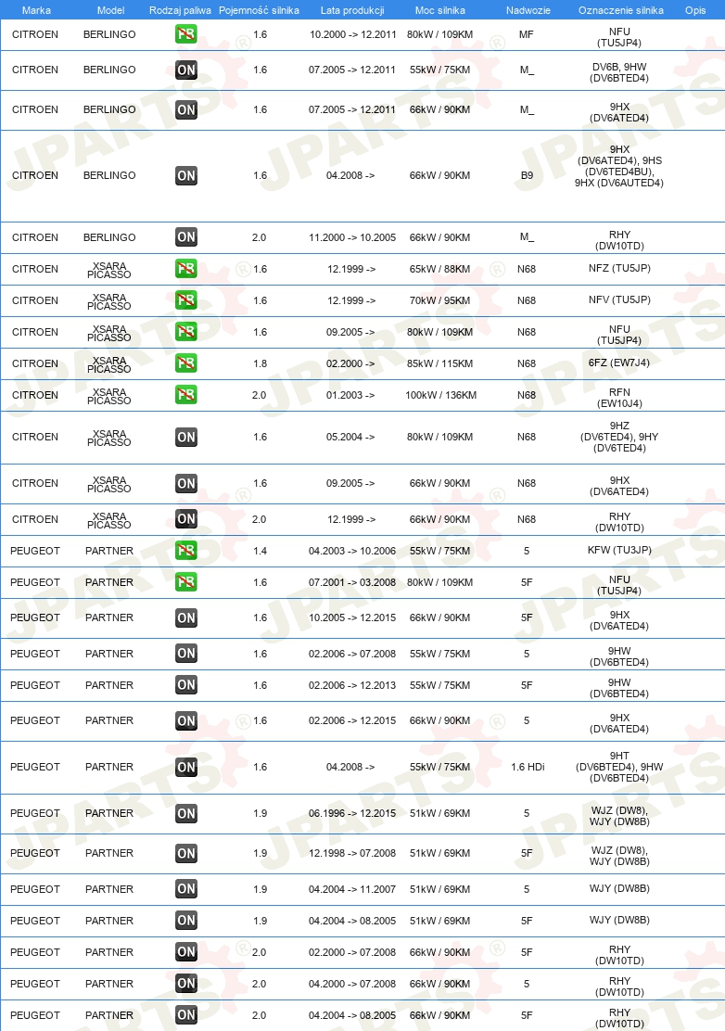Click the diesel ON icon in the Berlingo DV6B, 9HW row
The width and height of the screenshot is (725, 1031).
(186, 70)
